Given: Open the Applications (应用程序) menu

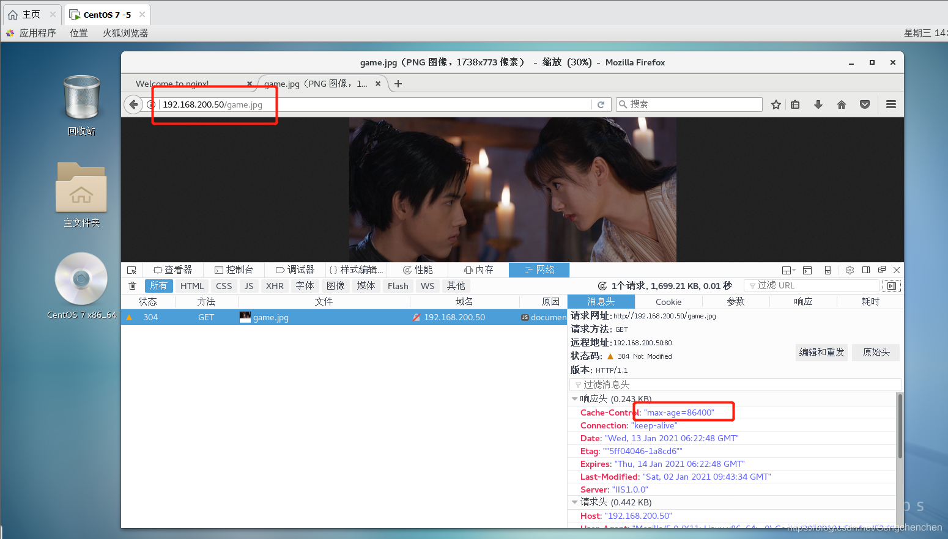Looking at the screenshot, I should pos(31,33).
